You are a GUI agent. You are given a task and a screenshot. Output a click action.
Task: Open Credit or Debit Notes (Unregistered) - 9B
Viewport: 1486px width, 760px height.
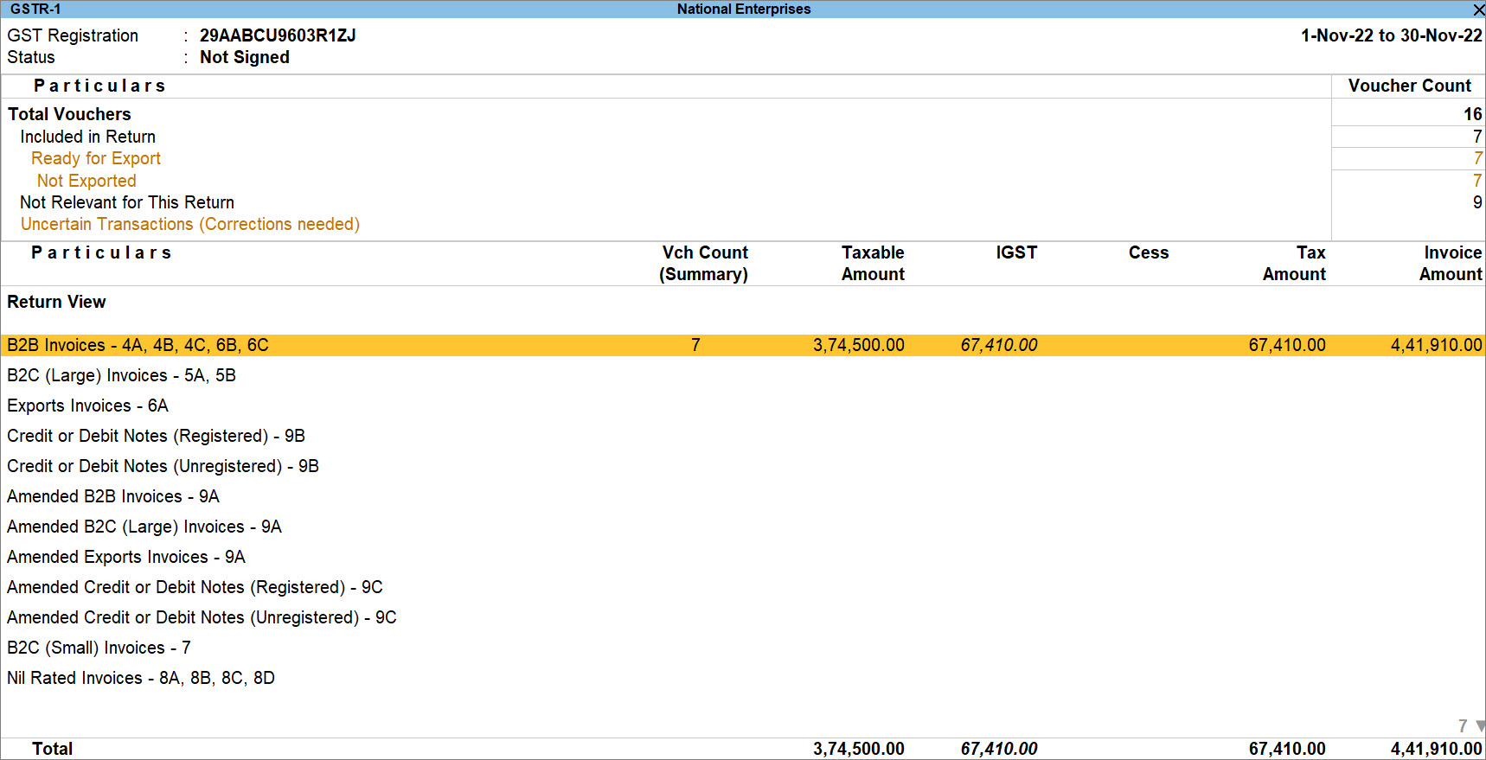[x=743, y=466]
